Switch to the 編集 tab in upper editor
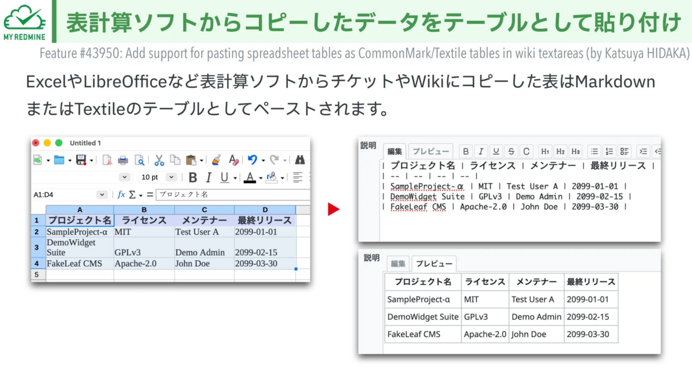This screenshot has width=692, height=389. pos(394,151)
